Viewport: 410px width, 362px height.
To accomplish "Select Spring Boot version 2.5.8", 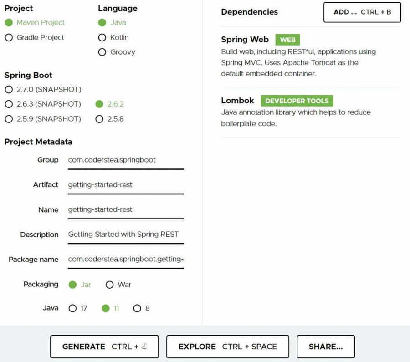I will (x=99, y=119).
